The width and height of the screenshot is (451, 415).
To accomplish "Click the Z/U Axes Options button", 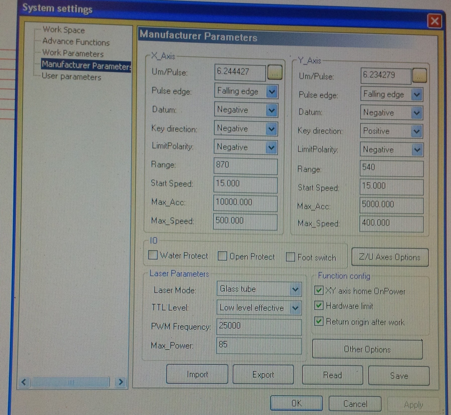I will coord(389,257).
